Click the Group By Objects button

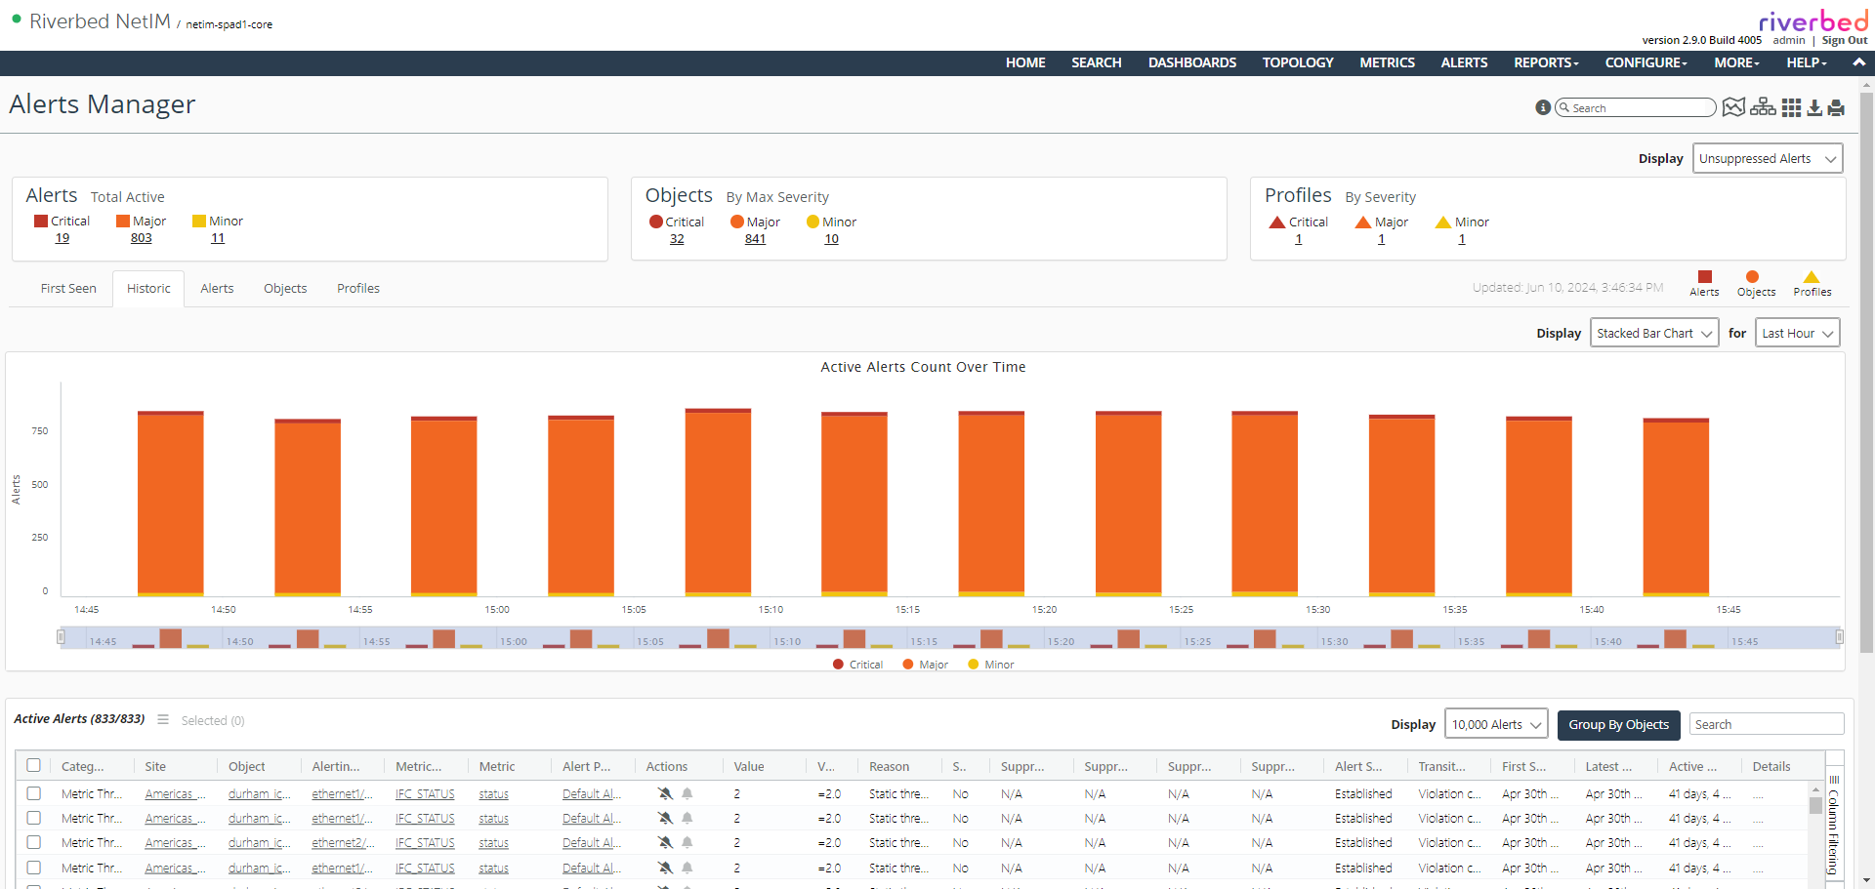(1618, 724)
